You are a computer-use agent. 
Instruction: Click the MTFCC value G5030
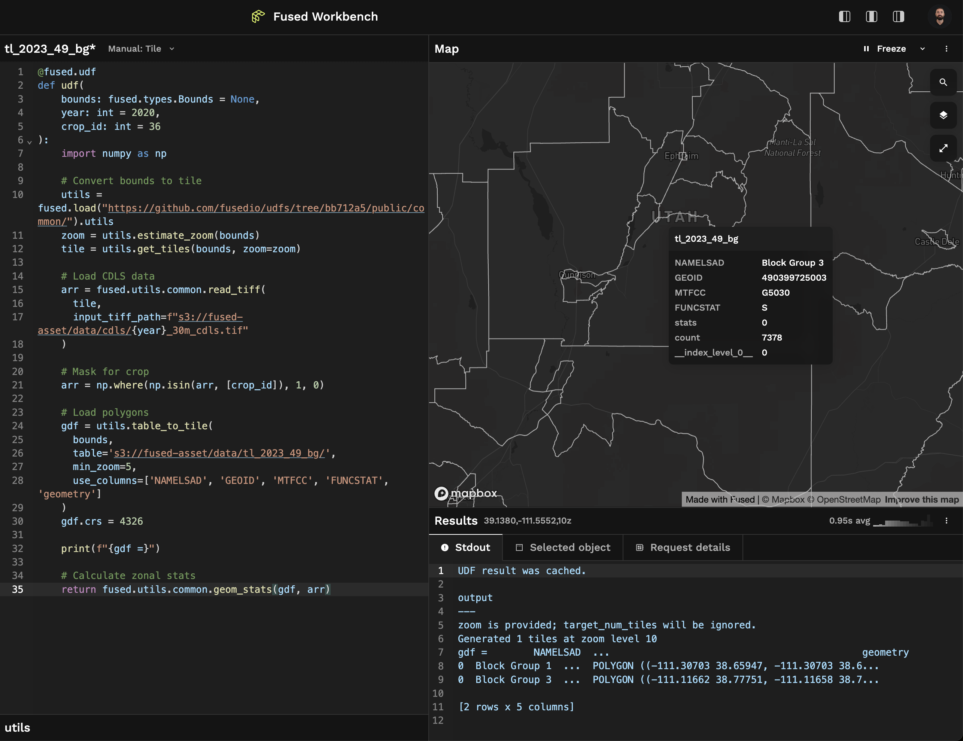[x=775, y=293]
